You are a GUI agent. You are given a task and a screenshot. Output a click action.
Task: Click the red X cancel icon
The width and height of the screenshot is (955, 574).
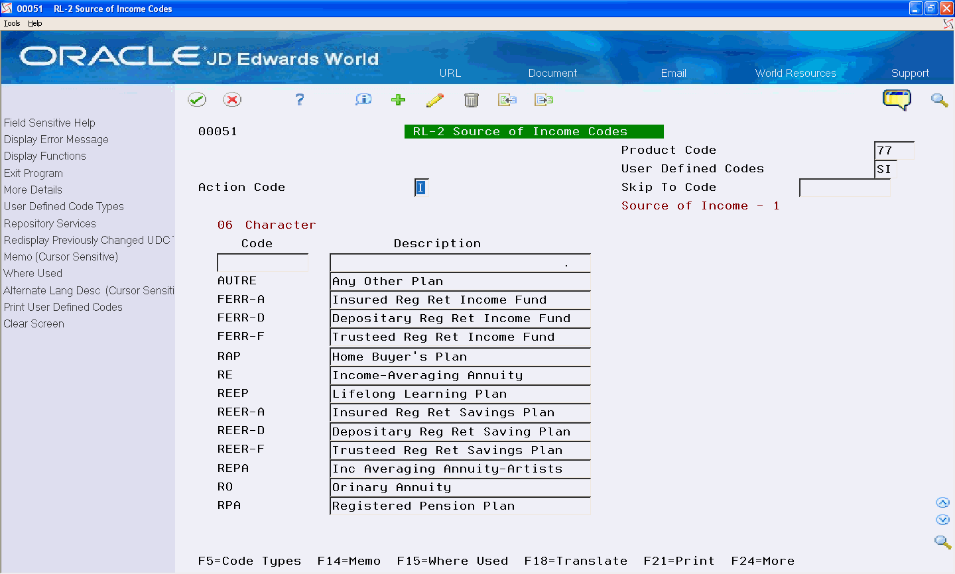233,99
